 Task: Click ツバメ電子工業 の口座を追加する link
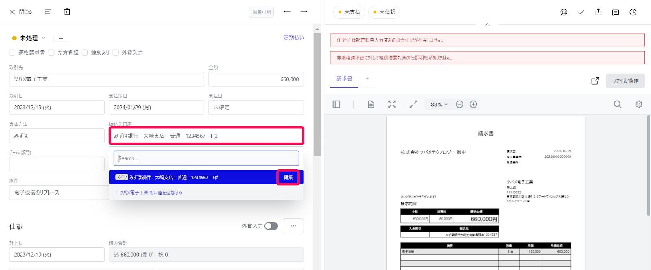(149, 193)
